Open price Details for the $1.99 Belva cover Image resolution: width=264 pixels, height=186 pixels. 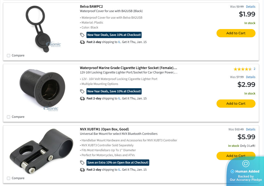[x=251, y=7]
